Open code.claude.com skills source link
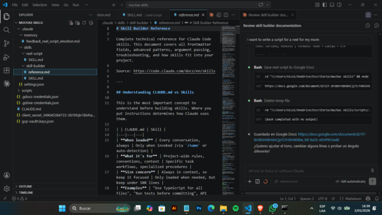Viewport: 382px width, 215px height. coord(174,71)
